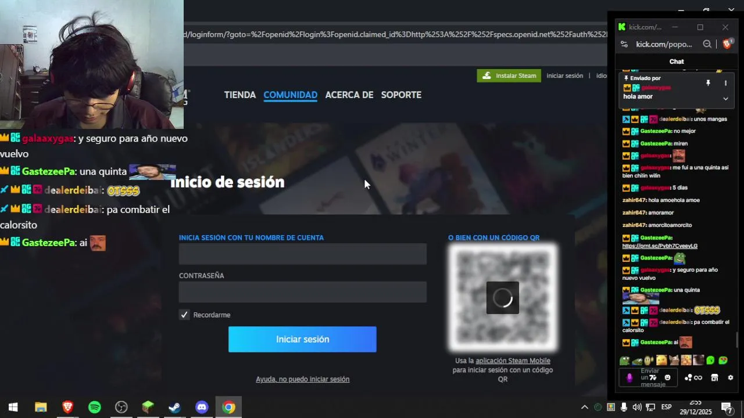Open Discord from the taskbar
The image size is (744, 418).
coord(202,408)
